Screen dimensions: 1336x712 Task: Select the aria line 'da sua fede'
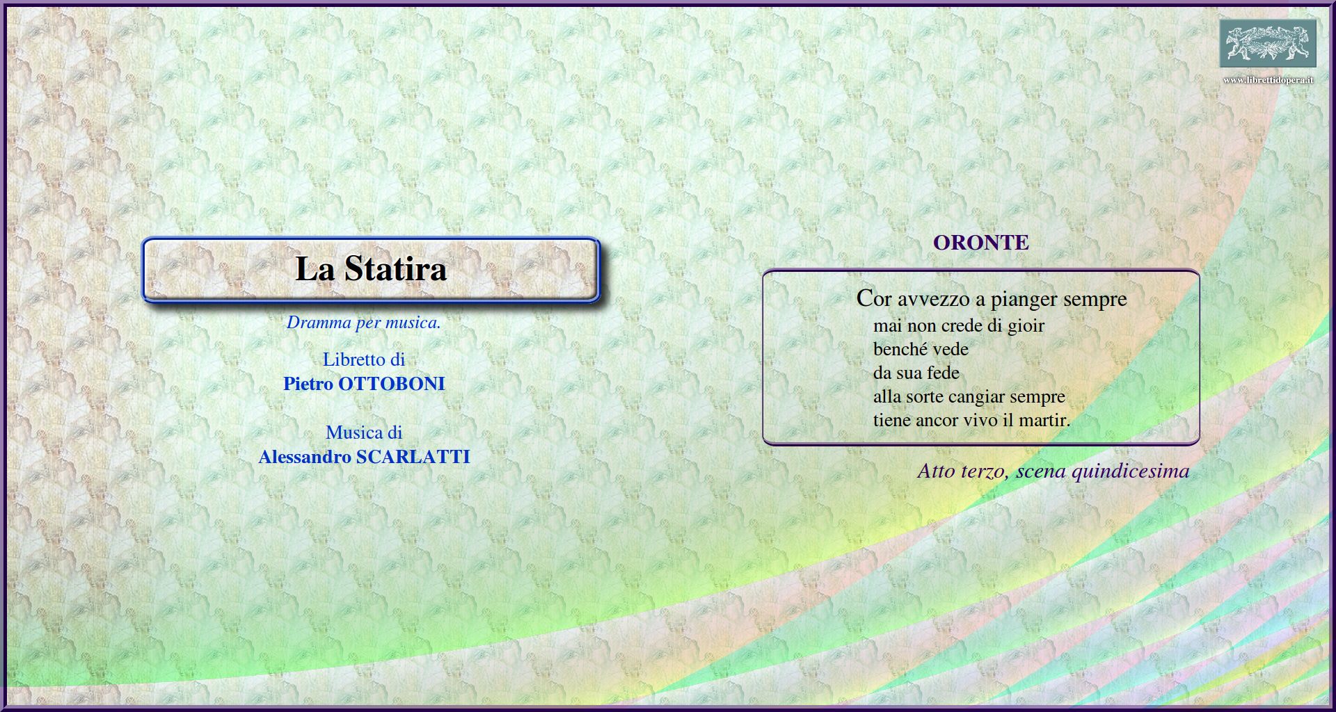916,373
